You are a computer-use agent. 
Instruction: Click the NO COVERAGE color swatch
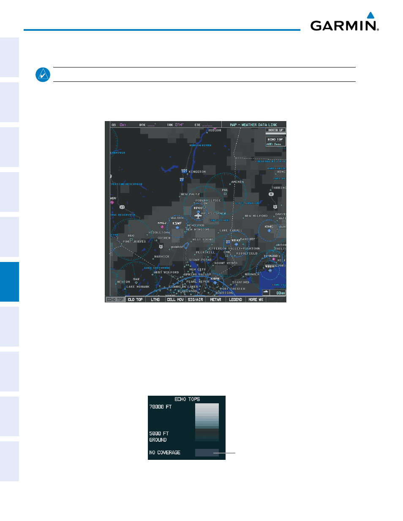[207, 453]
